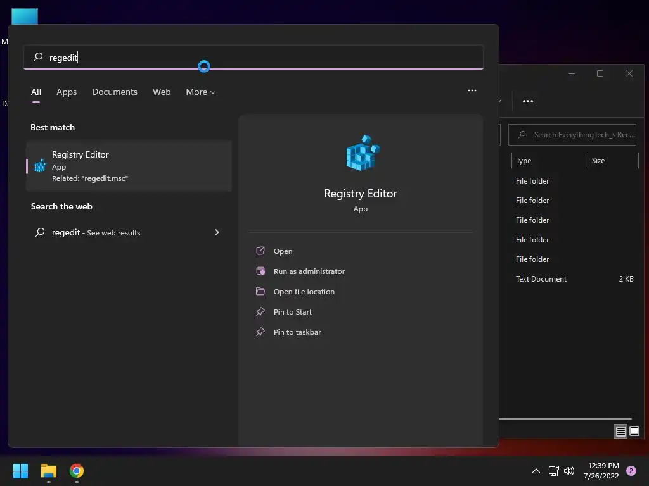Click the Registry Editor title in preview pane
Screen dimensions: 649x486
click(361, 194)
